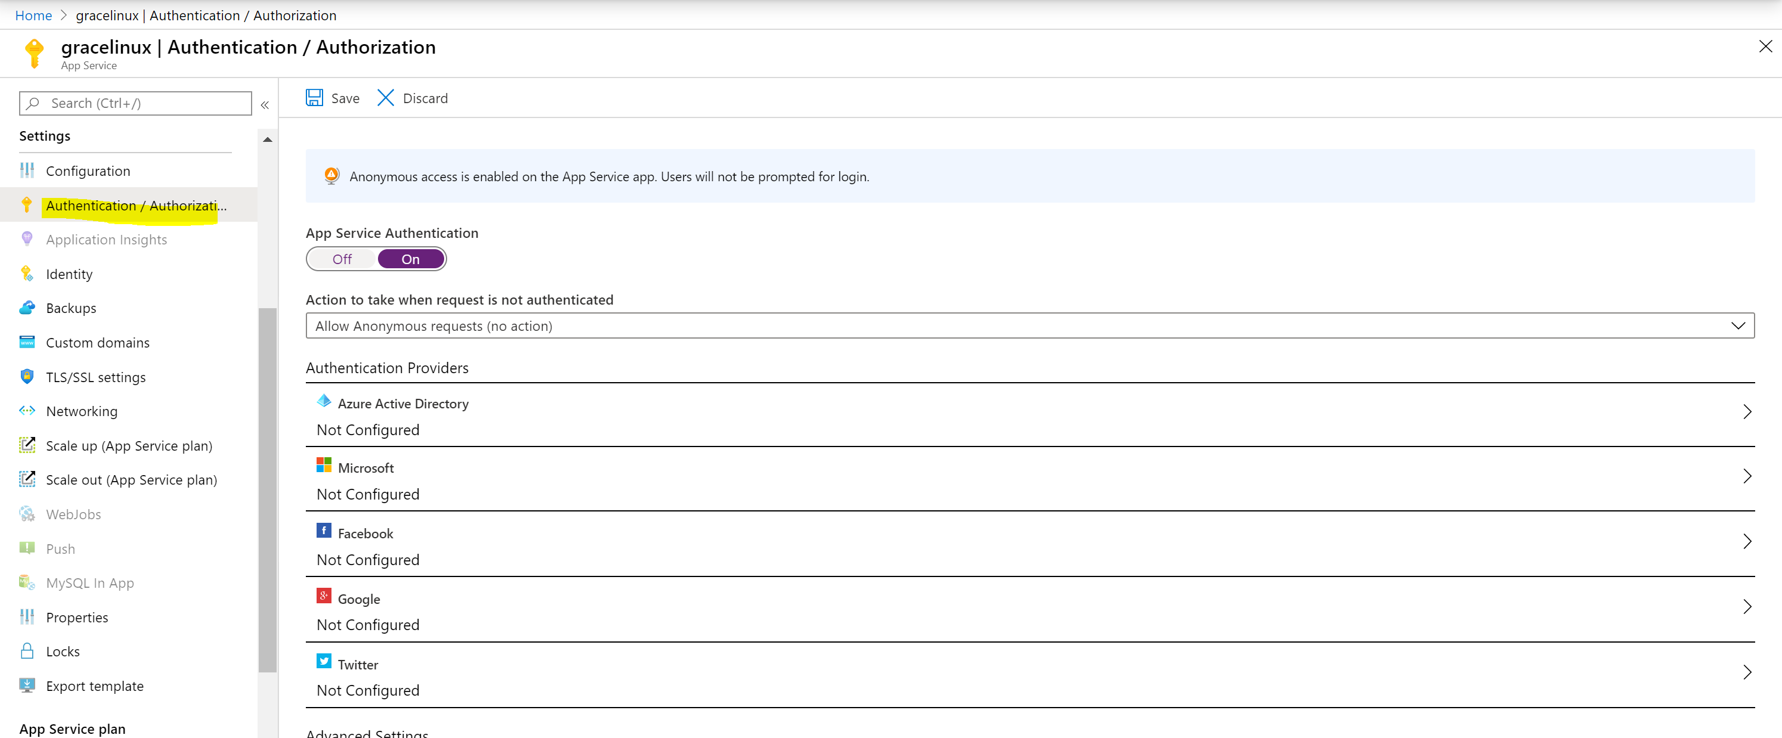Screen dimensions: 1782x738
Task: Click the Configuration sidebar icon
Action: pos(27,171)
